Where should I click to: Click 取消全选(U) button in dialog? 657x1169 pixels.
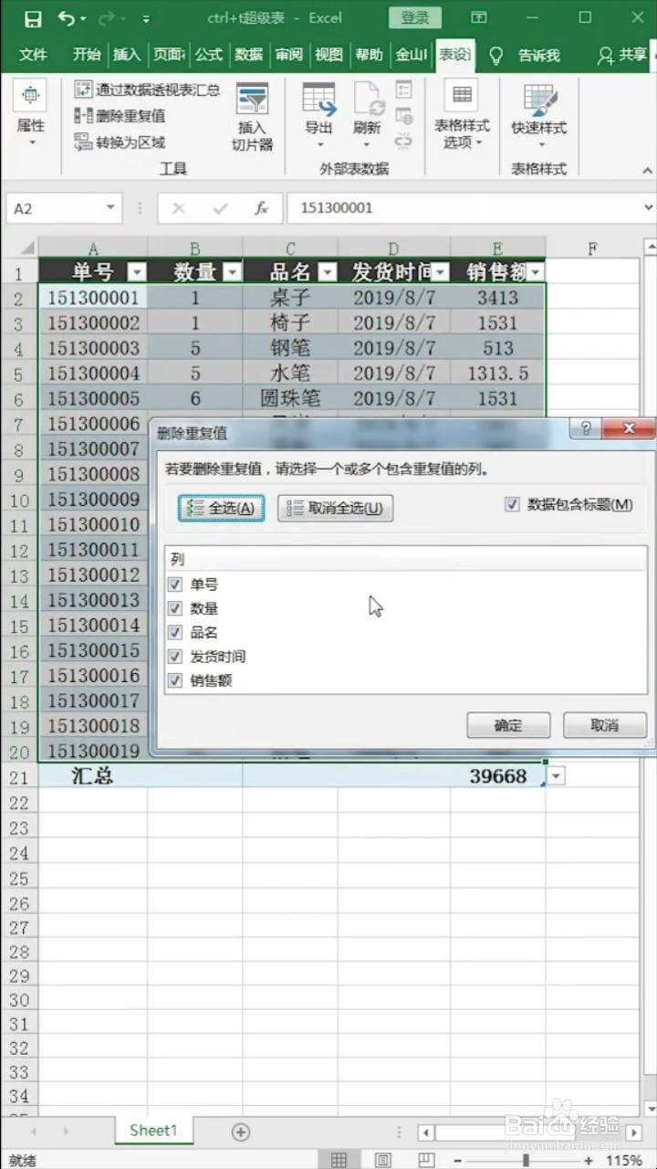click(335, 509)
